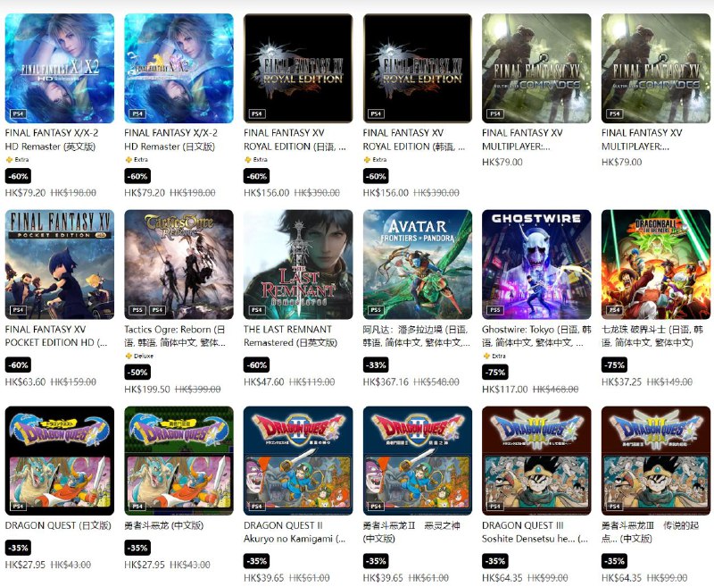Viewport: 714px width, 587px height.
Task: Open THE LAST REMNANT Remastered cover image
Action: click(298, 264)
